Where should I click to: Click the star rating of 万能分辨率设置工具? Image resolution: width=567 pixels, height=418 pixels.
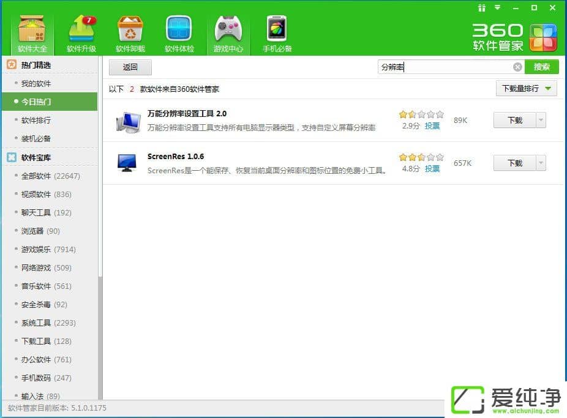click(421, 114)
